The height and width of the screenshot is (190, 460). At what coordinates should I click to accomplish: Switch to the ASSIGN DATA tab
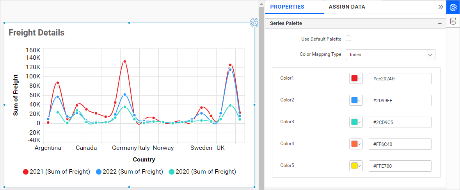coord(347,7)
